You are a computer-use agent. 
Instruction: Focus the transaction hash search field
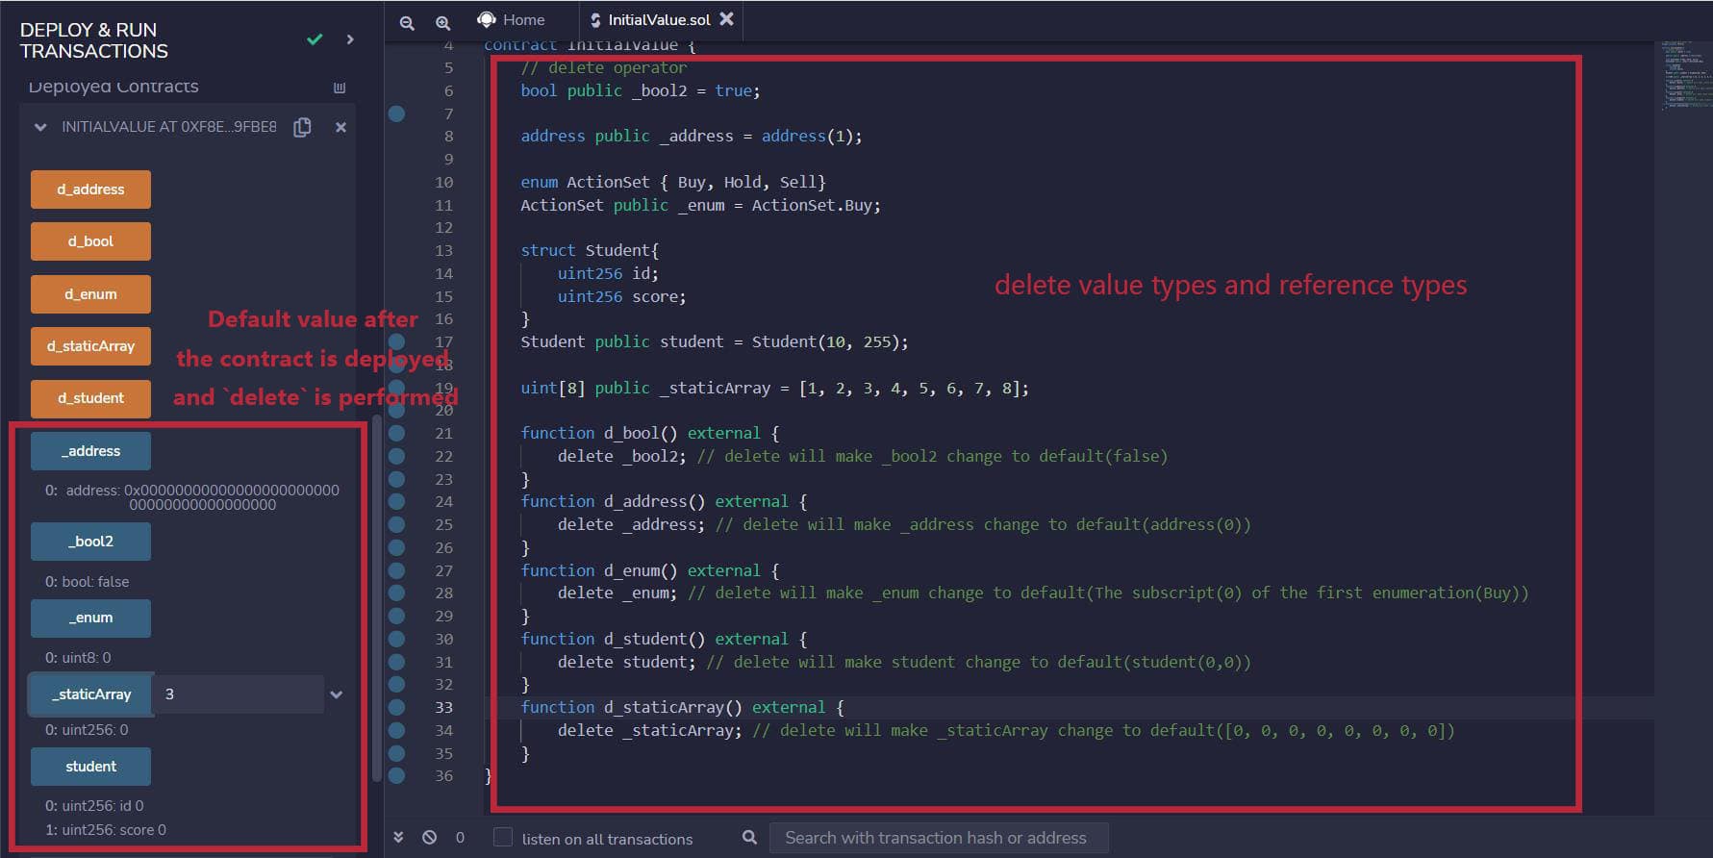click(x=937, y=838)
